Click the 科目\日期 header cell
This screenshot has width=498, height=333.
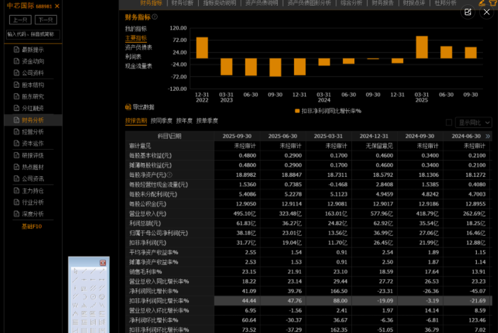click(169, 136)
